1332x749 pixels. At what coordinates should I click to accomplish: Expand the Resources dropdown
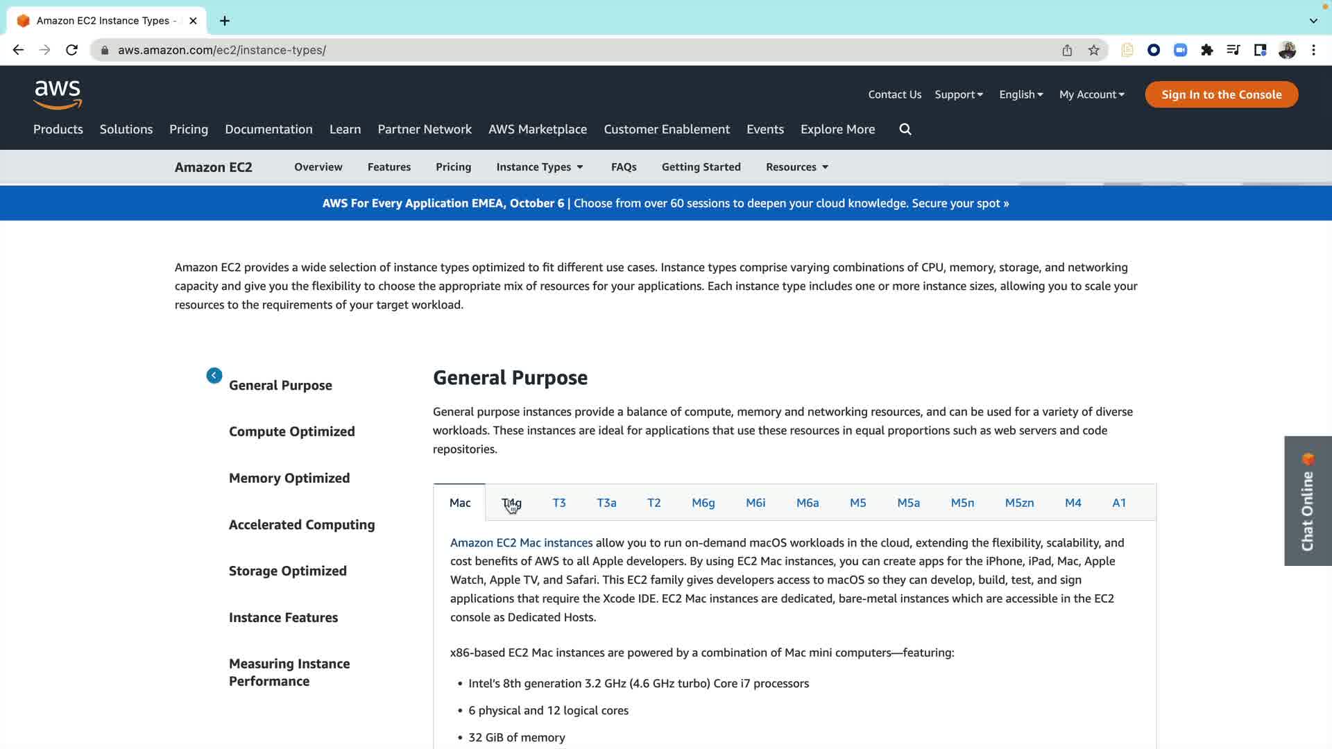pyautogui.click(x=797, y=167)
